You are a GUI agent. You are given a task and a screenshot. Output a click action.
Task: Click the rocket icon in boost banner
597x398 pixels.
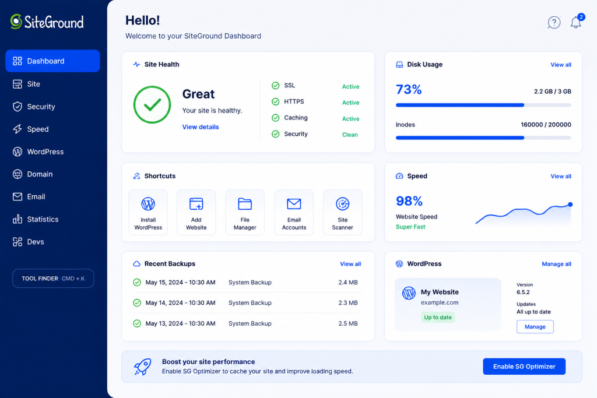(142, 367)
